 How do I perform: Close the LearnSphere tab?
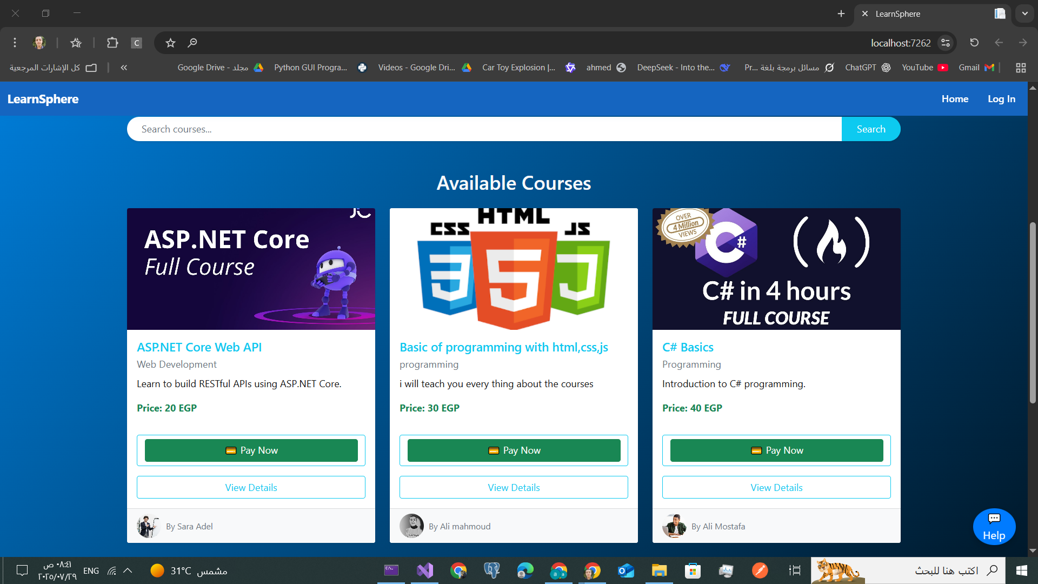pyautogui.click(x=865, y=14)
